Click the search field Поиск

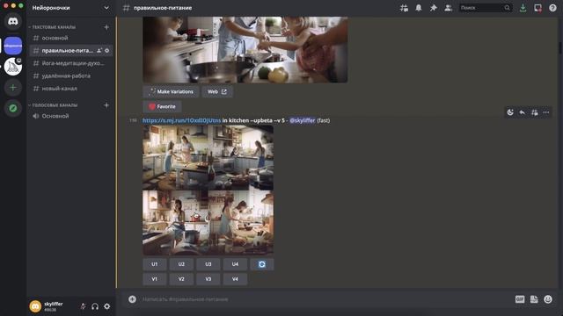click(x=486, y=8)
